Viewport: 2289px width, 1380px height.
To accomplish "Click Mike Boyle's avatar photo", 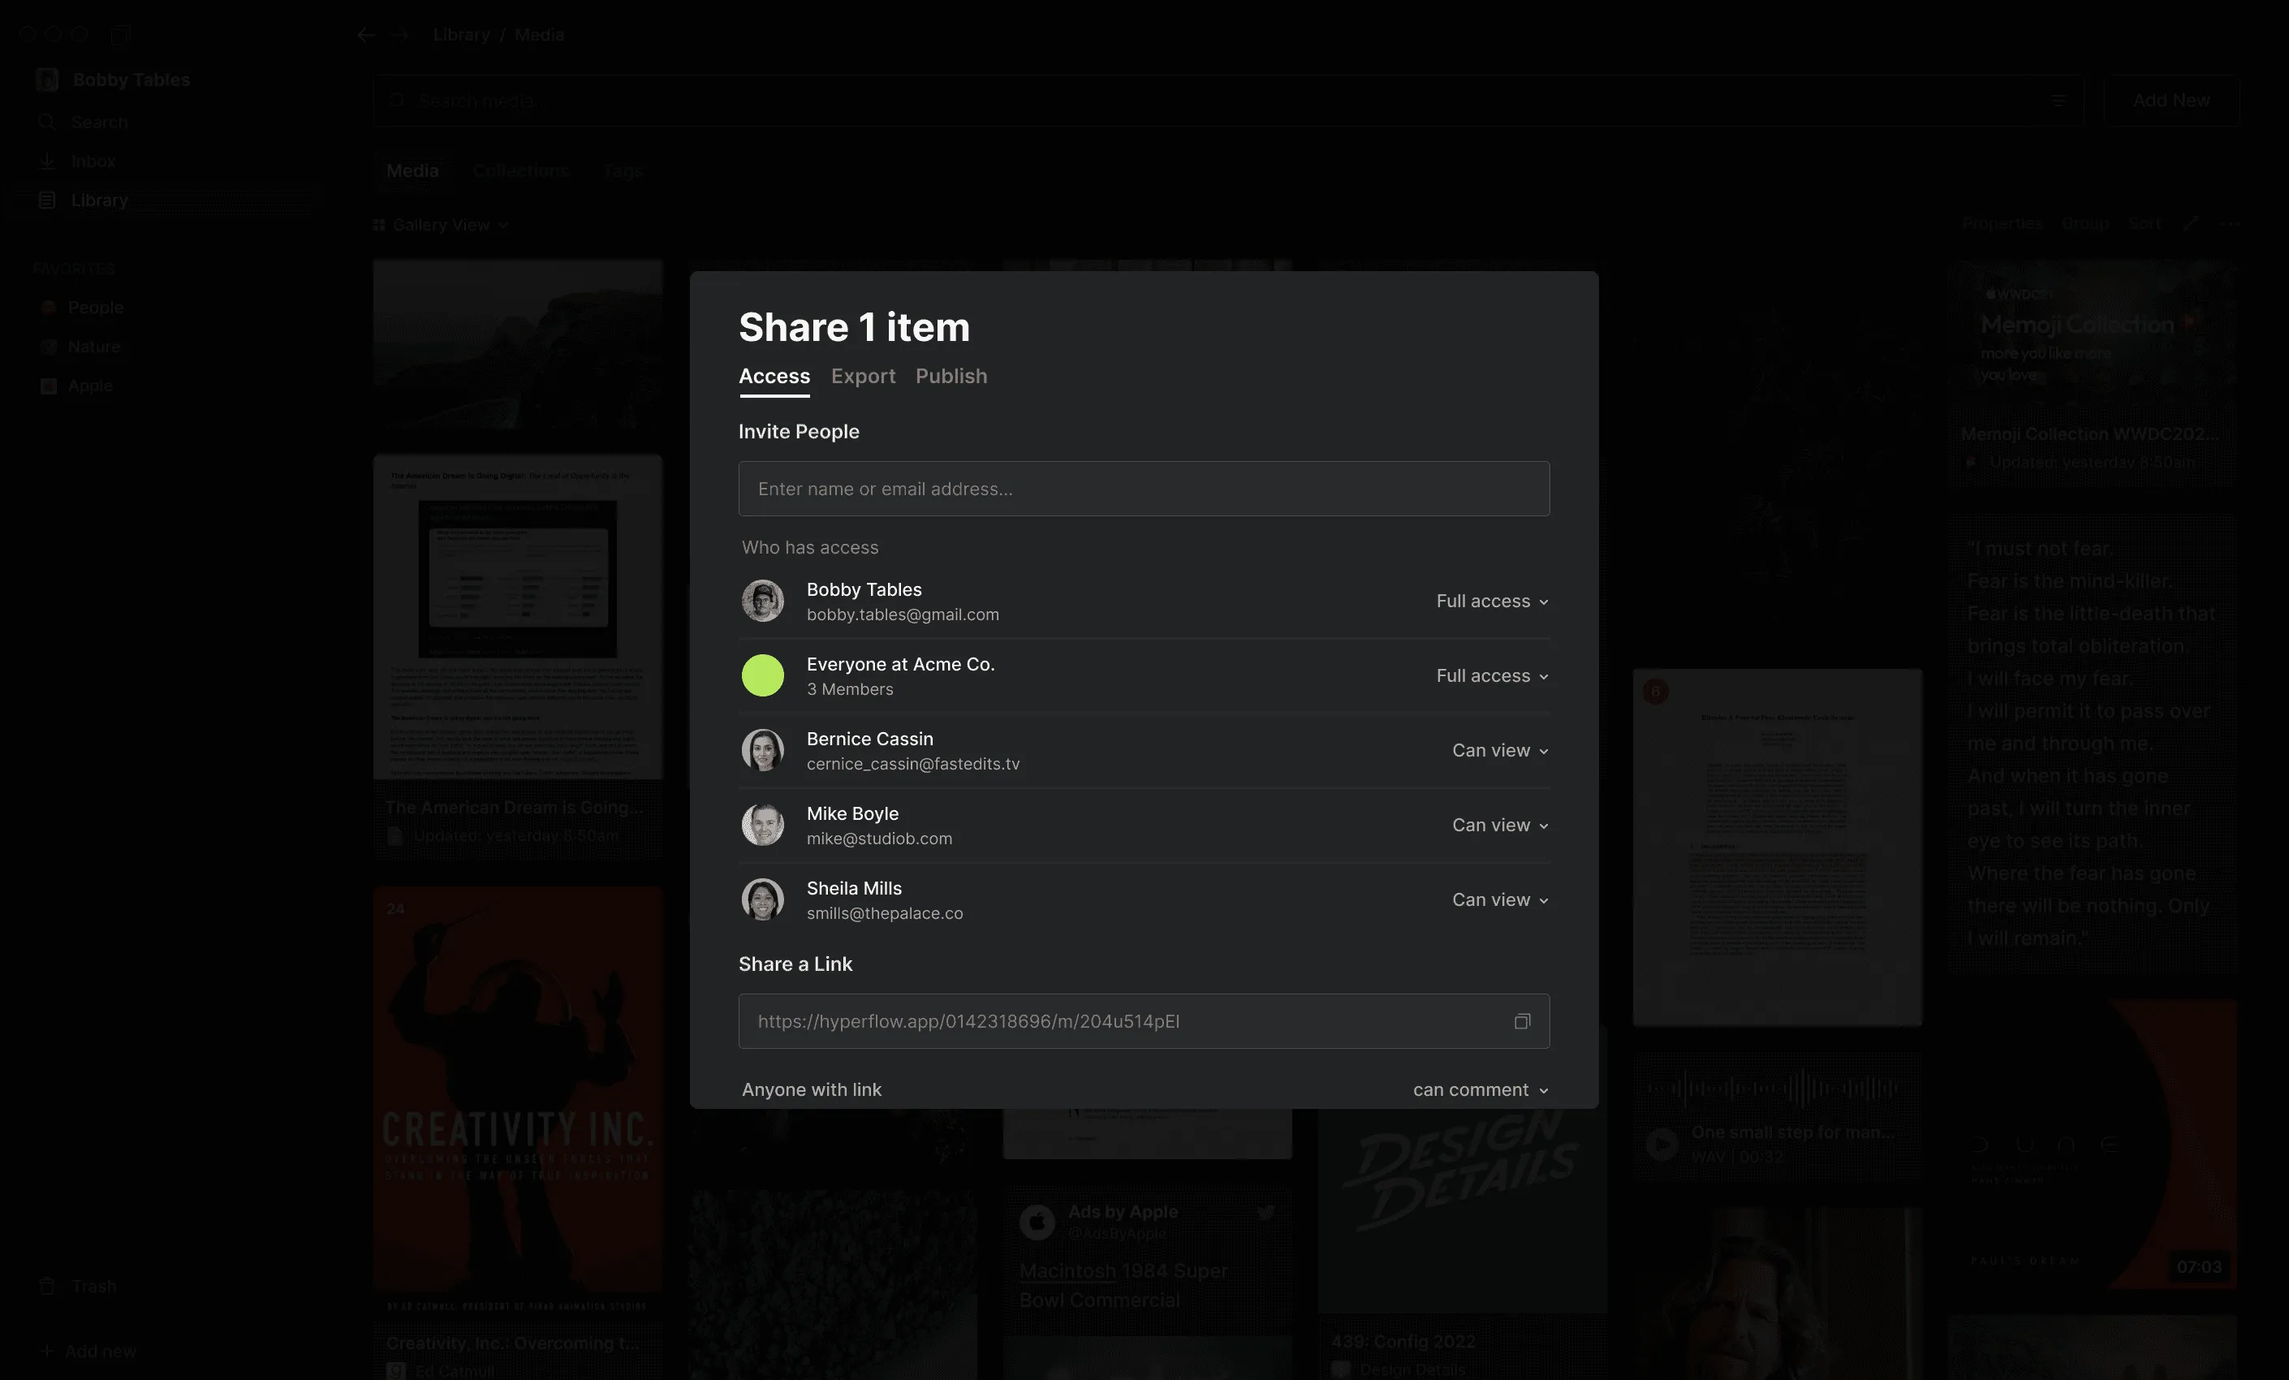I will [x=763, y=826].
